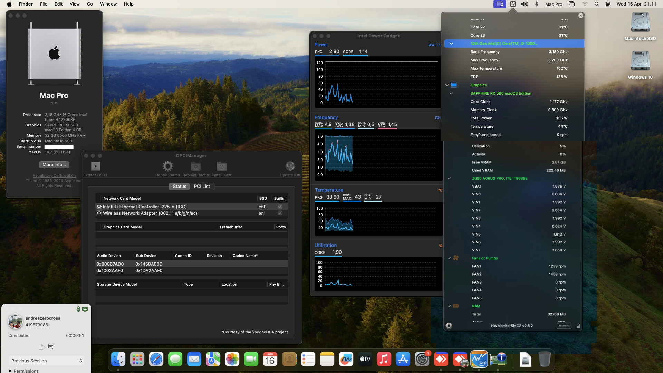This screenshot has width=663, height=373.
Task: Toggle Builtin checkbox for Intel Ethernet Controller
Action: [x=280, y=206]
